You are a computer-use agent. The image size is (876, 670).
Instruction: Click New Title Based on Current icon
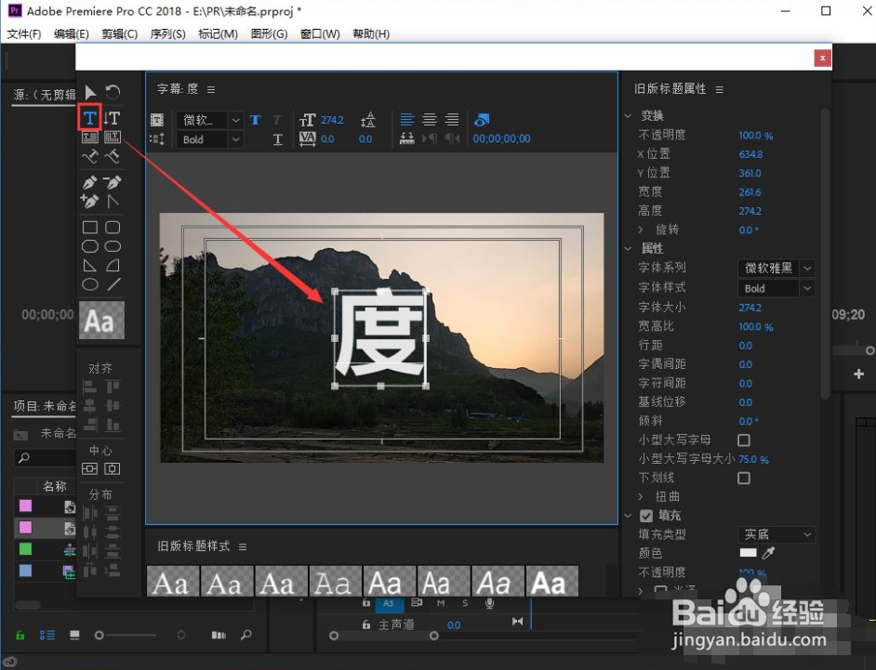[x=157, y=120]
